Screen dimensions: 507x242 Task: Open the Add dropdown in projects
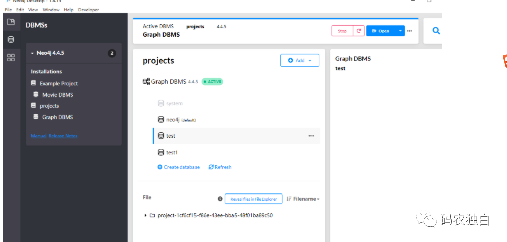[x=299, y=60]
